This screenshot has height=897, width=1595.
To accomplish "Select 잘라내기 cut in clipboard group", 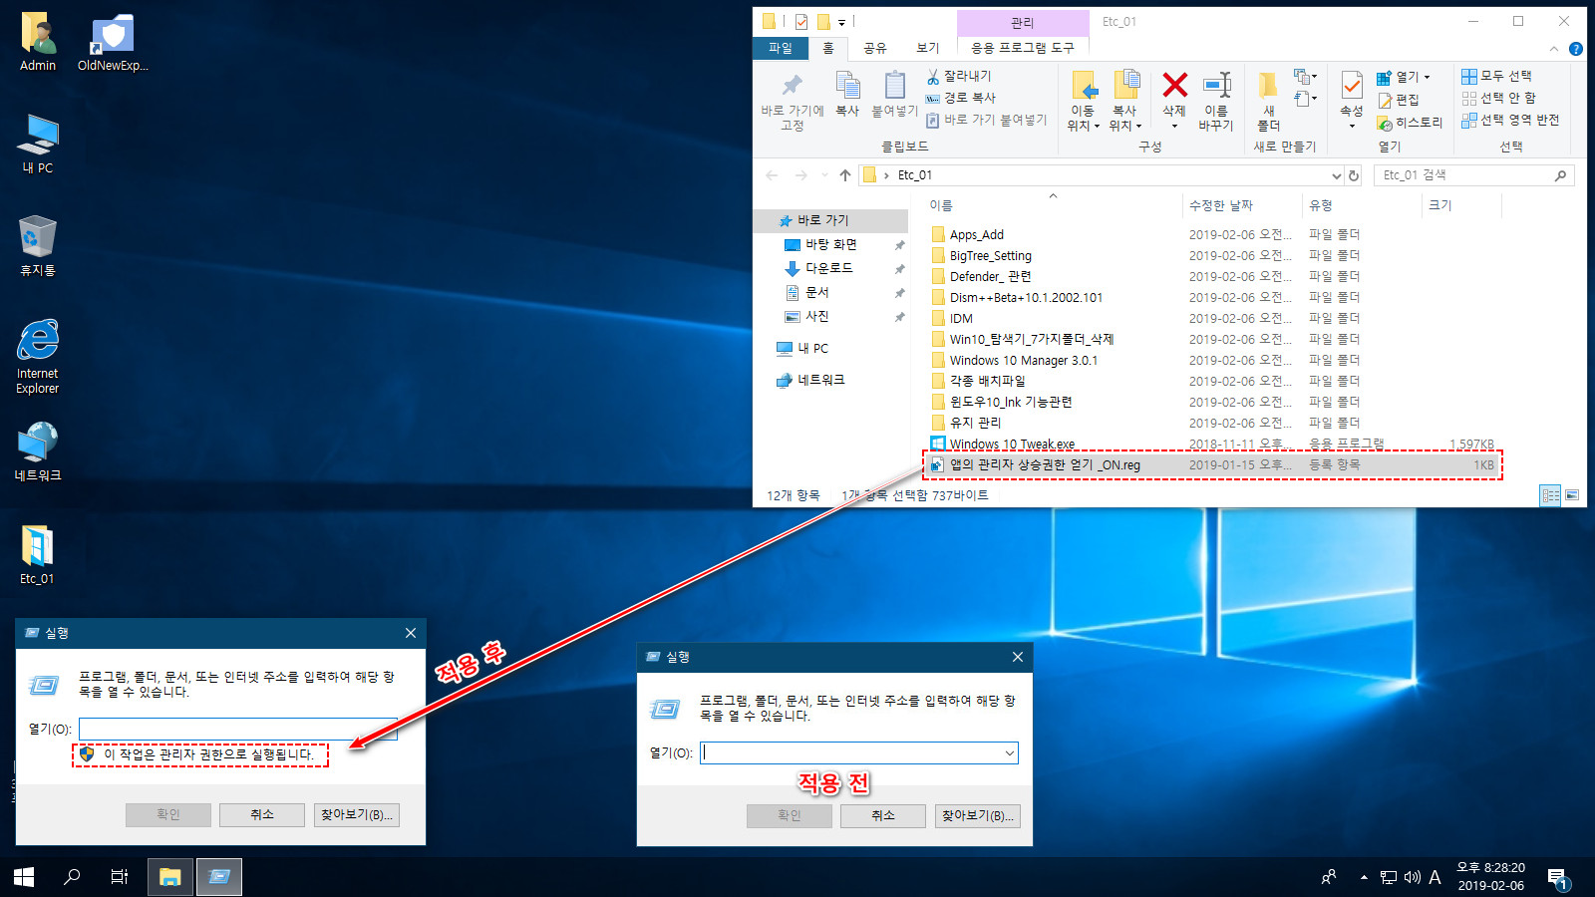I will tap(959, 76).
